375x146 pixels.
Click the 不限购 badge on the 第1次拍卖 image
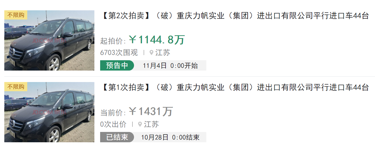(x=16, y=87)
